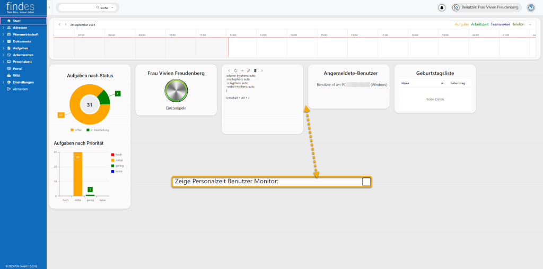Screen dimensions: 543x269
Task: Toggle the 'offen' legend entry in status chart
Action: [x=75, y=130]
